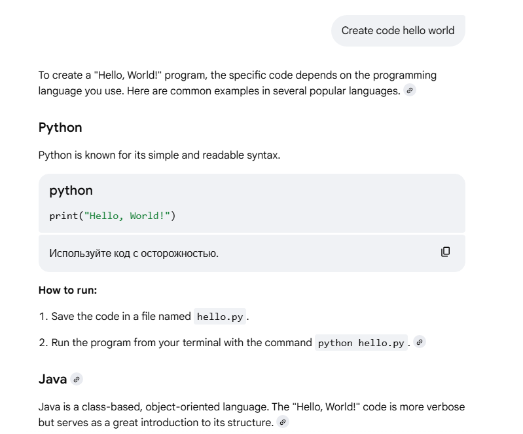Image resolution: width=523 pixels, height=434 pixels.
Task: Open source link icon after Java description
Action: [x=283, y=423]
